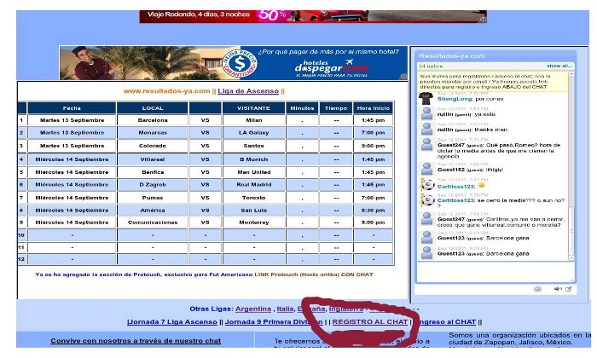
Task: Click ShengLong's black t-shirt avatar
Action: (x=426, y=97)
